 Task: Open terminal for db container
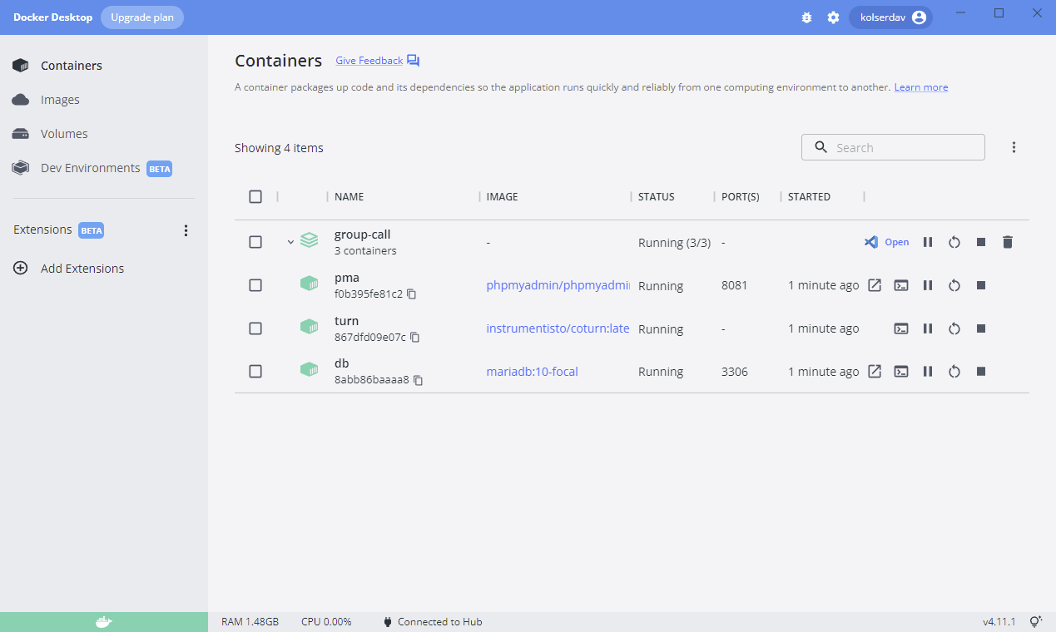tap(901, 372)
